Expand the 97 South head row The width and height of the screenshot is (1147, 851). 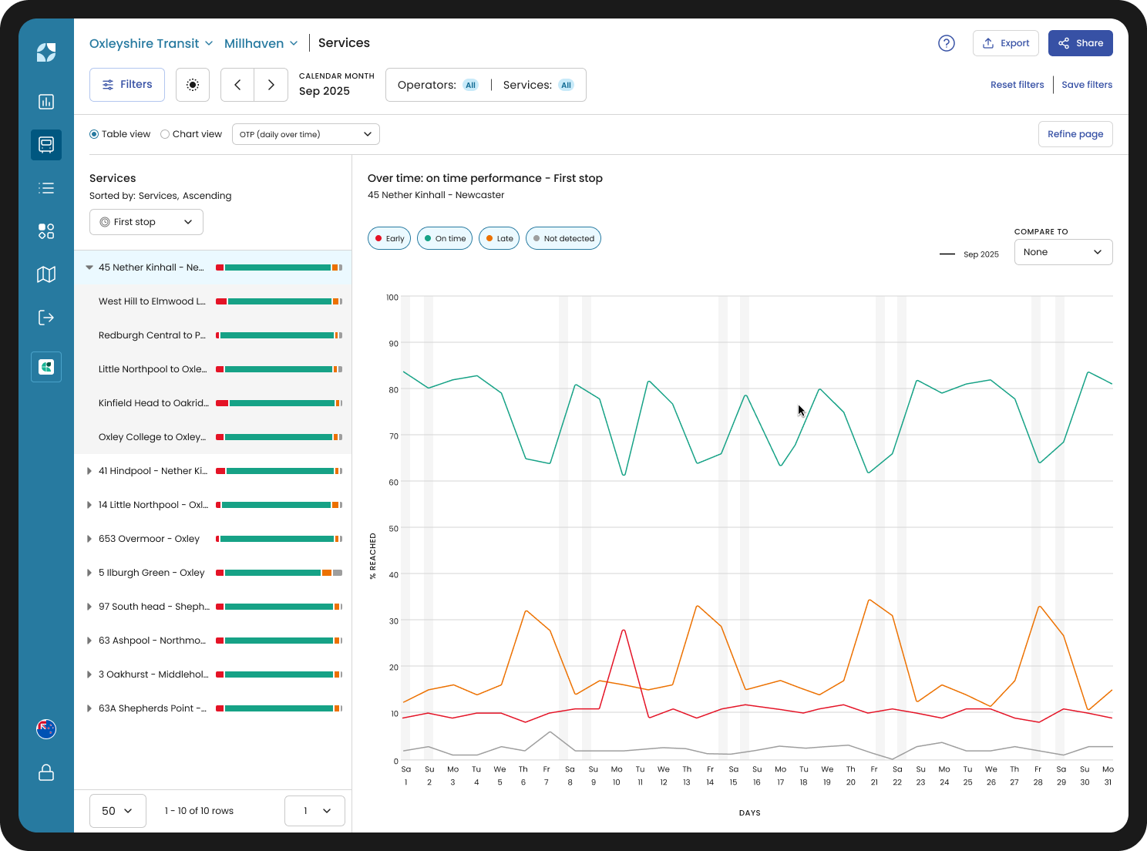pyautogui.click(x=89, y=607)
